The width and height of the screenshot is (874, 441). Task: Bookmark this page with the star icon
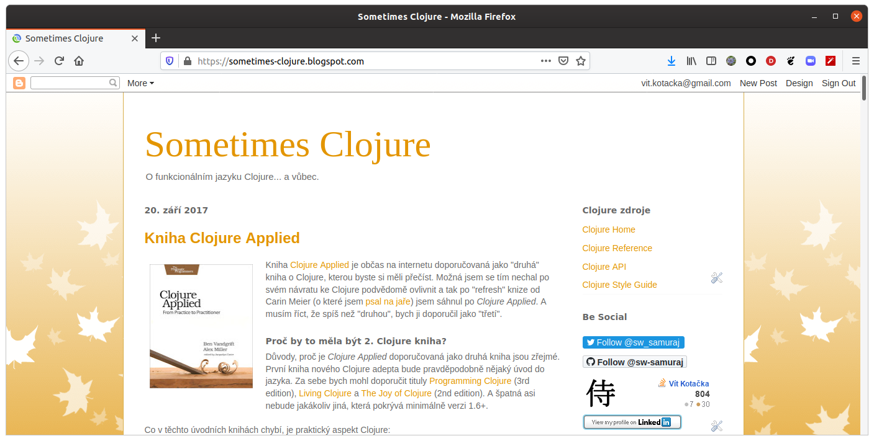point(580,61)
